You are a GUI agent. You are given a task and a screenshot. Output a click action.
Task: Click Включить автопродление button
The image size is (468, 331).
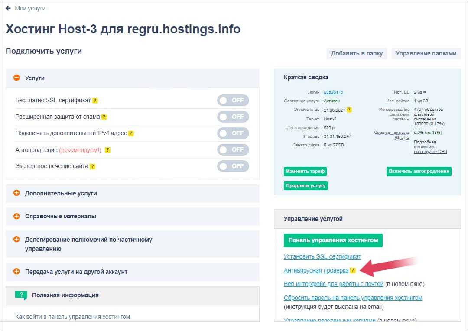click(419, 171)
